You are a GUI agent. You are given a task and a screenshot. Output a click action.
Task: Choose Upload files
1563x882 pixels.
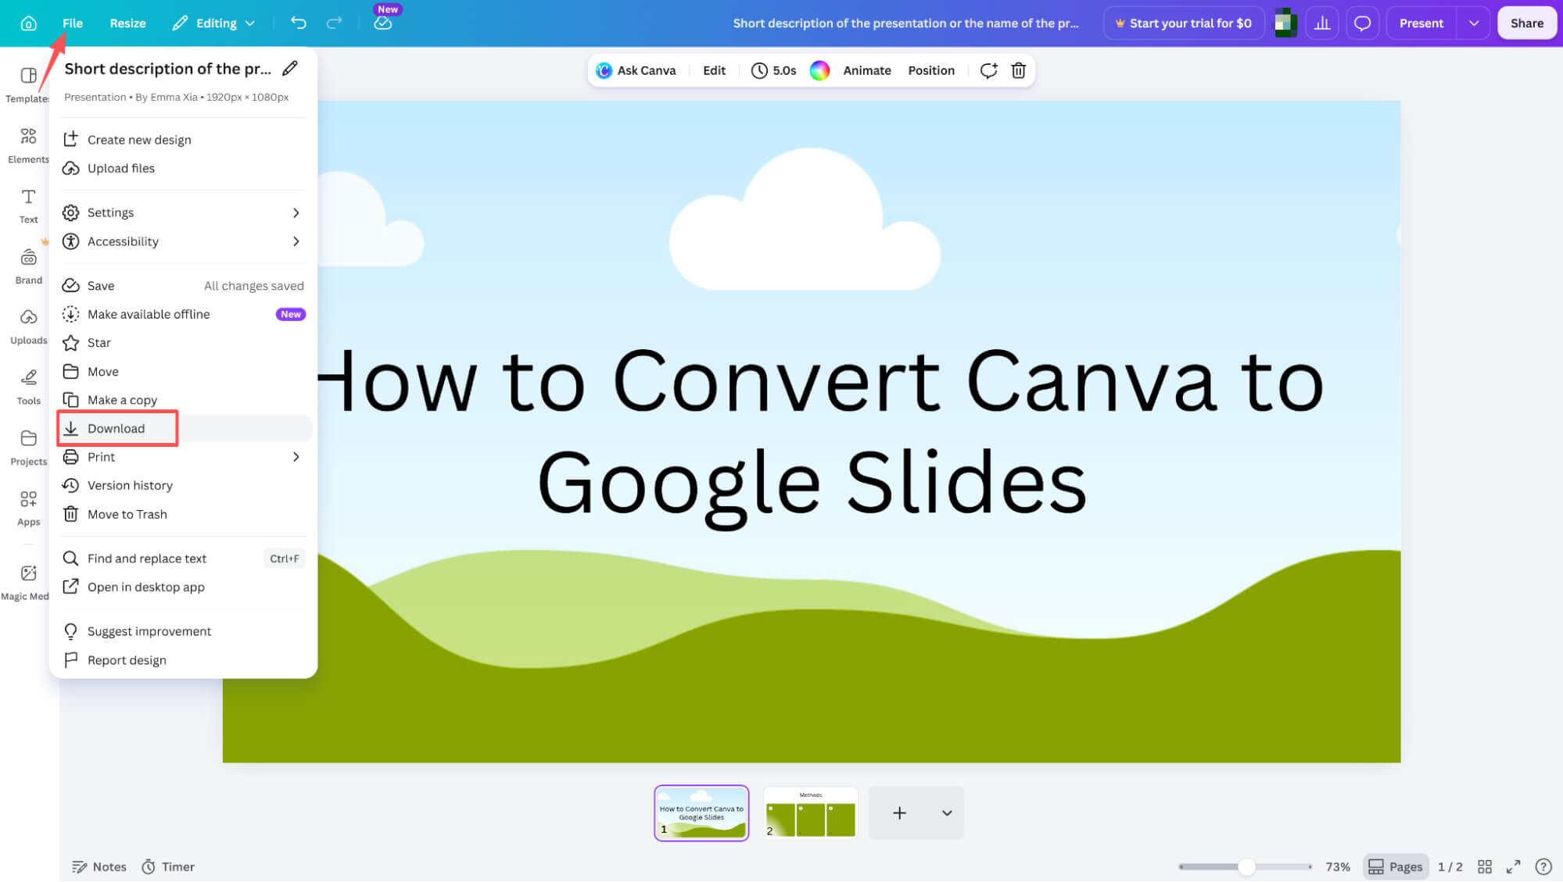(185, 168)
